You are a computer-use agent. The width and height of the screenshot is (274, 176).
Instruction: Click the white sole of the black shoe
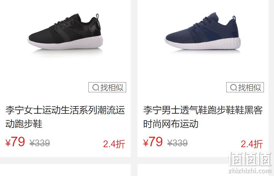[65, 43]
